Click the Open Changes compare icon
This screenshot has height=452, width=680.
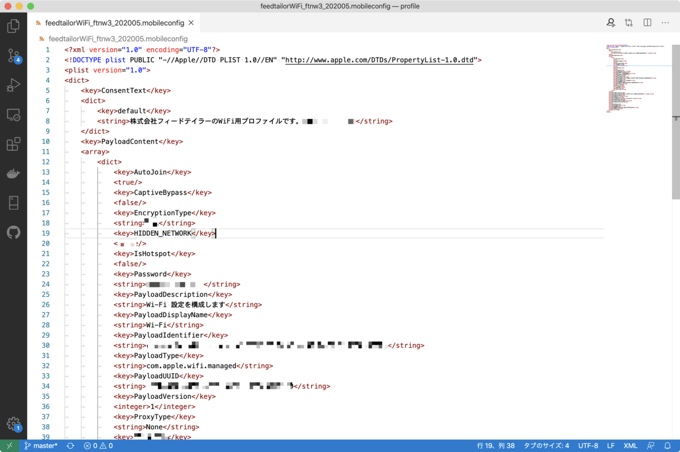coord(629,23)
